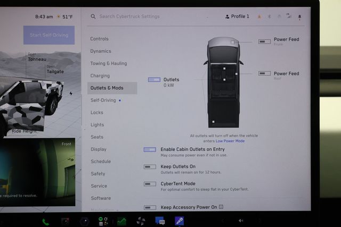Open the Seats settings section

(x=97, y=137)
